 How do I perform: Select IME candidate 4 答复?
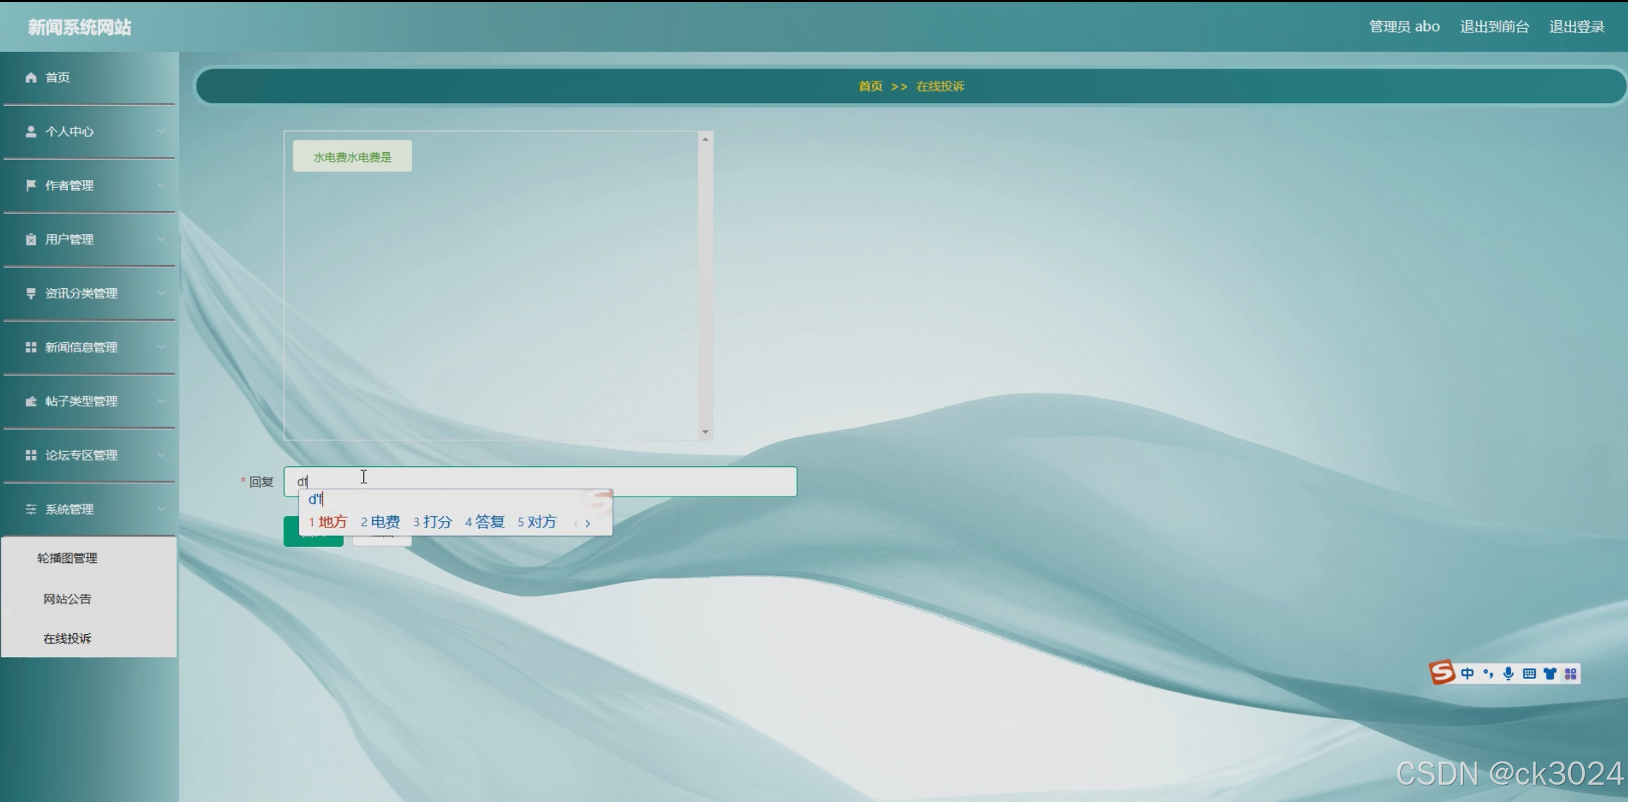click(485, 522)
